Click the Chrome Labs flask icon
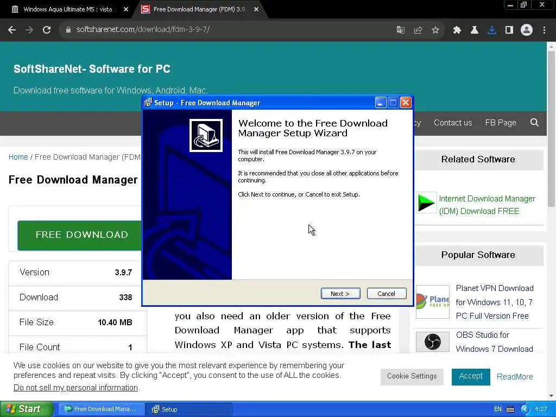The height and width of the screenshot is (417, 556). [474, 30]
